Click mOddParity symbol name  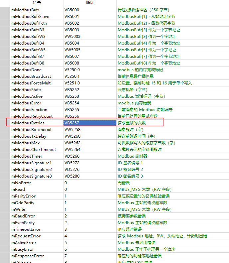tap(23, 203)
